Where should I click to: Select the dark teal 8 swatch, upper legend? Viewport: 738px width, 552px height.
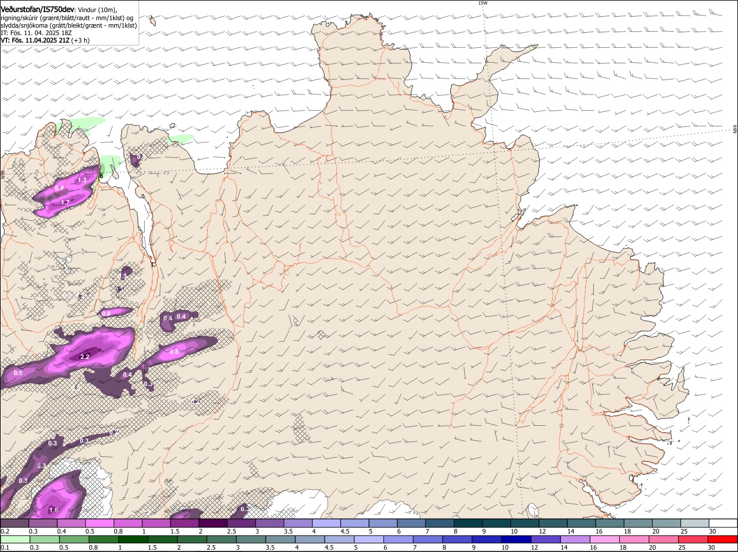[468, 523]
